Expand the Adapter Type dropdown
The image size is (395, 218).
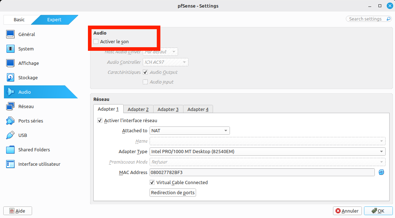click(267, 152)
